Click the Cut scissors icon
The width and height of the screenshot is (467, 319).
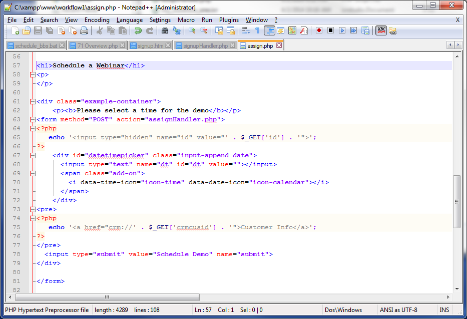tap(99, 31)
